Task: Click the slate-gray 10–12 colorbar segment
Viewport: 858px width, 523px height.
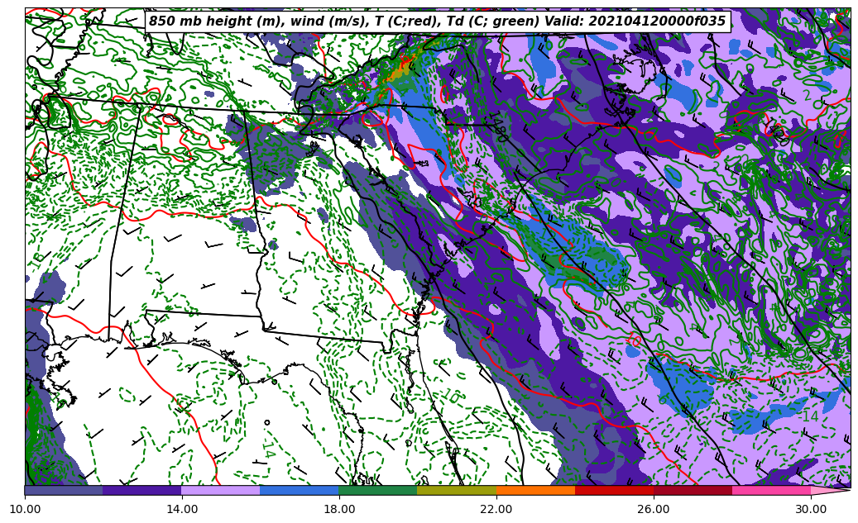Action: (x=64, y=490)
